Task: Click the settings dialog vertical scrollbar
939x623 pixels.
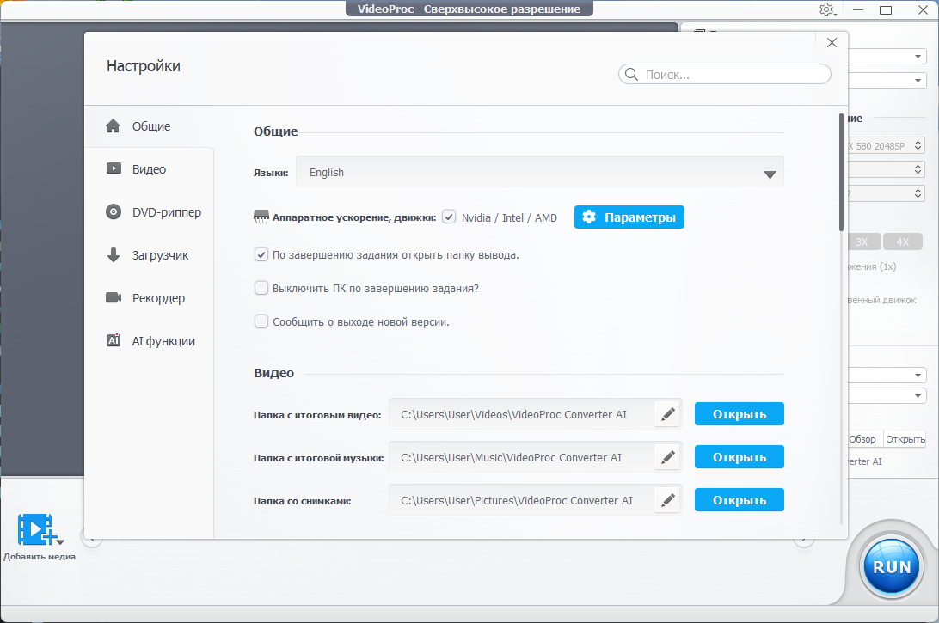Action: click(x=841, y=172)
